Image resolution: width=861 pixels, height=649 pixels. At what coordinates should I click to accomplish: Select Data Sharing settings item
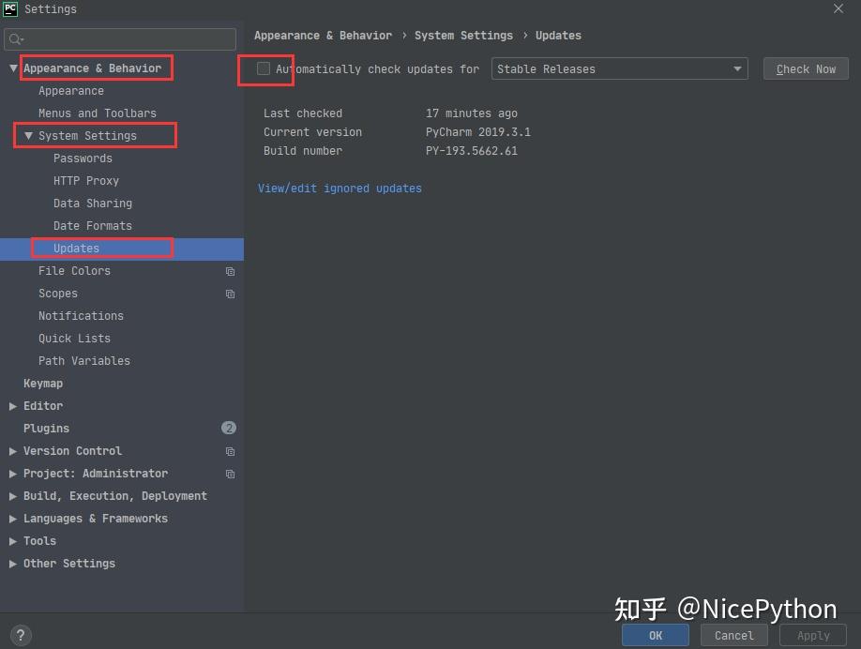click(93, 204)
